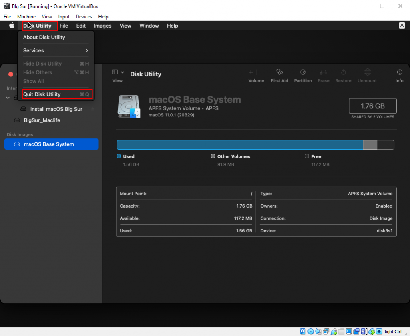
Task: Add a new APFS Volume with the plus icon
Action: [x=251, y=73]
